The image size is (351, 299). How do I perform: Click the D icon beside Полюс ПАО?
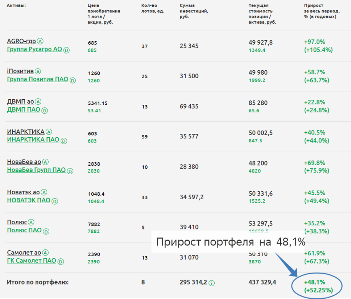tap(46, 231)
